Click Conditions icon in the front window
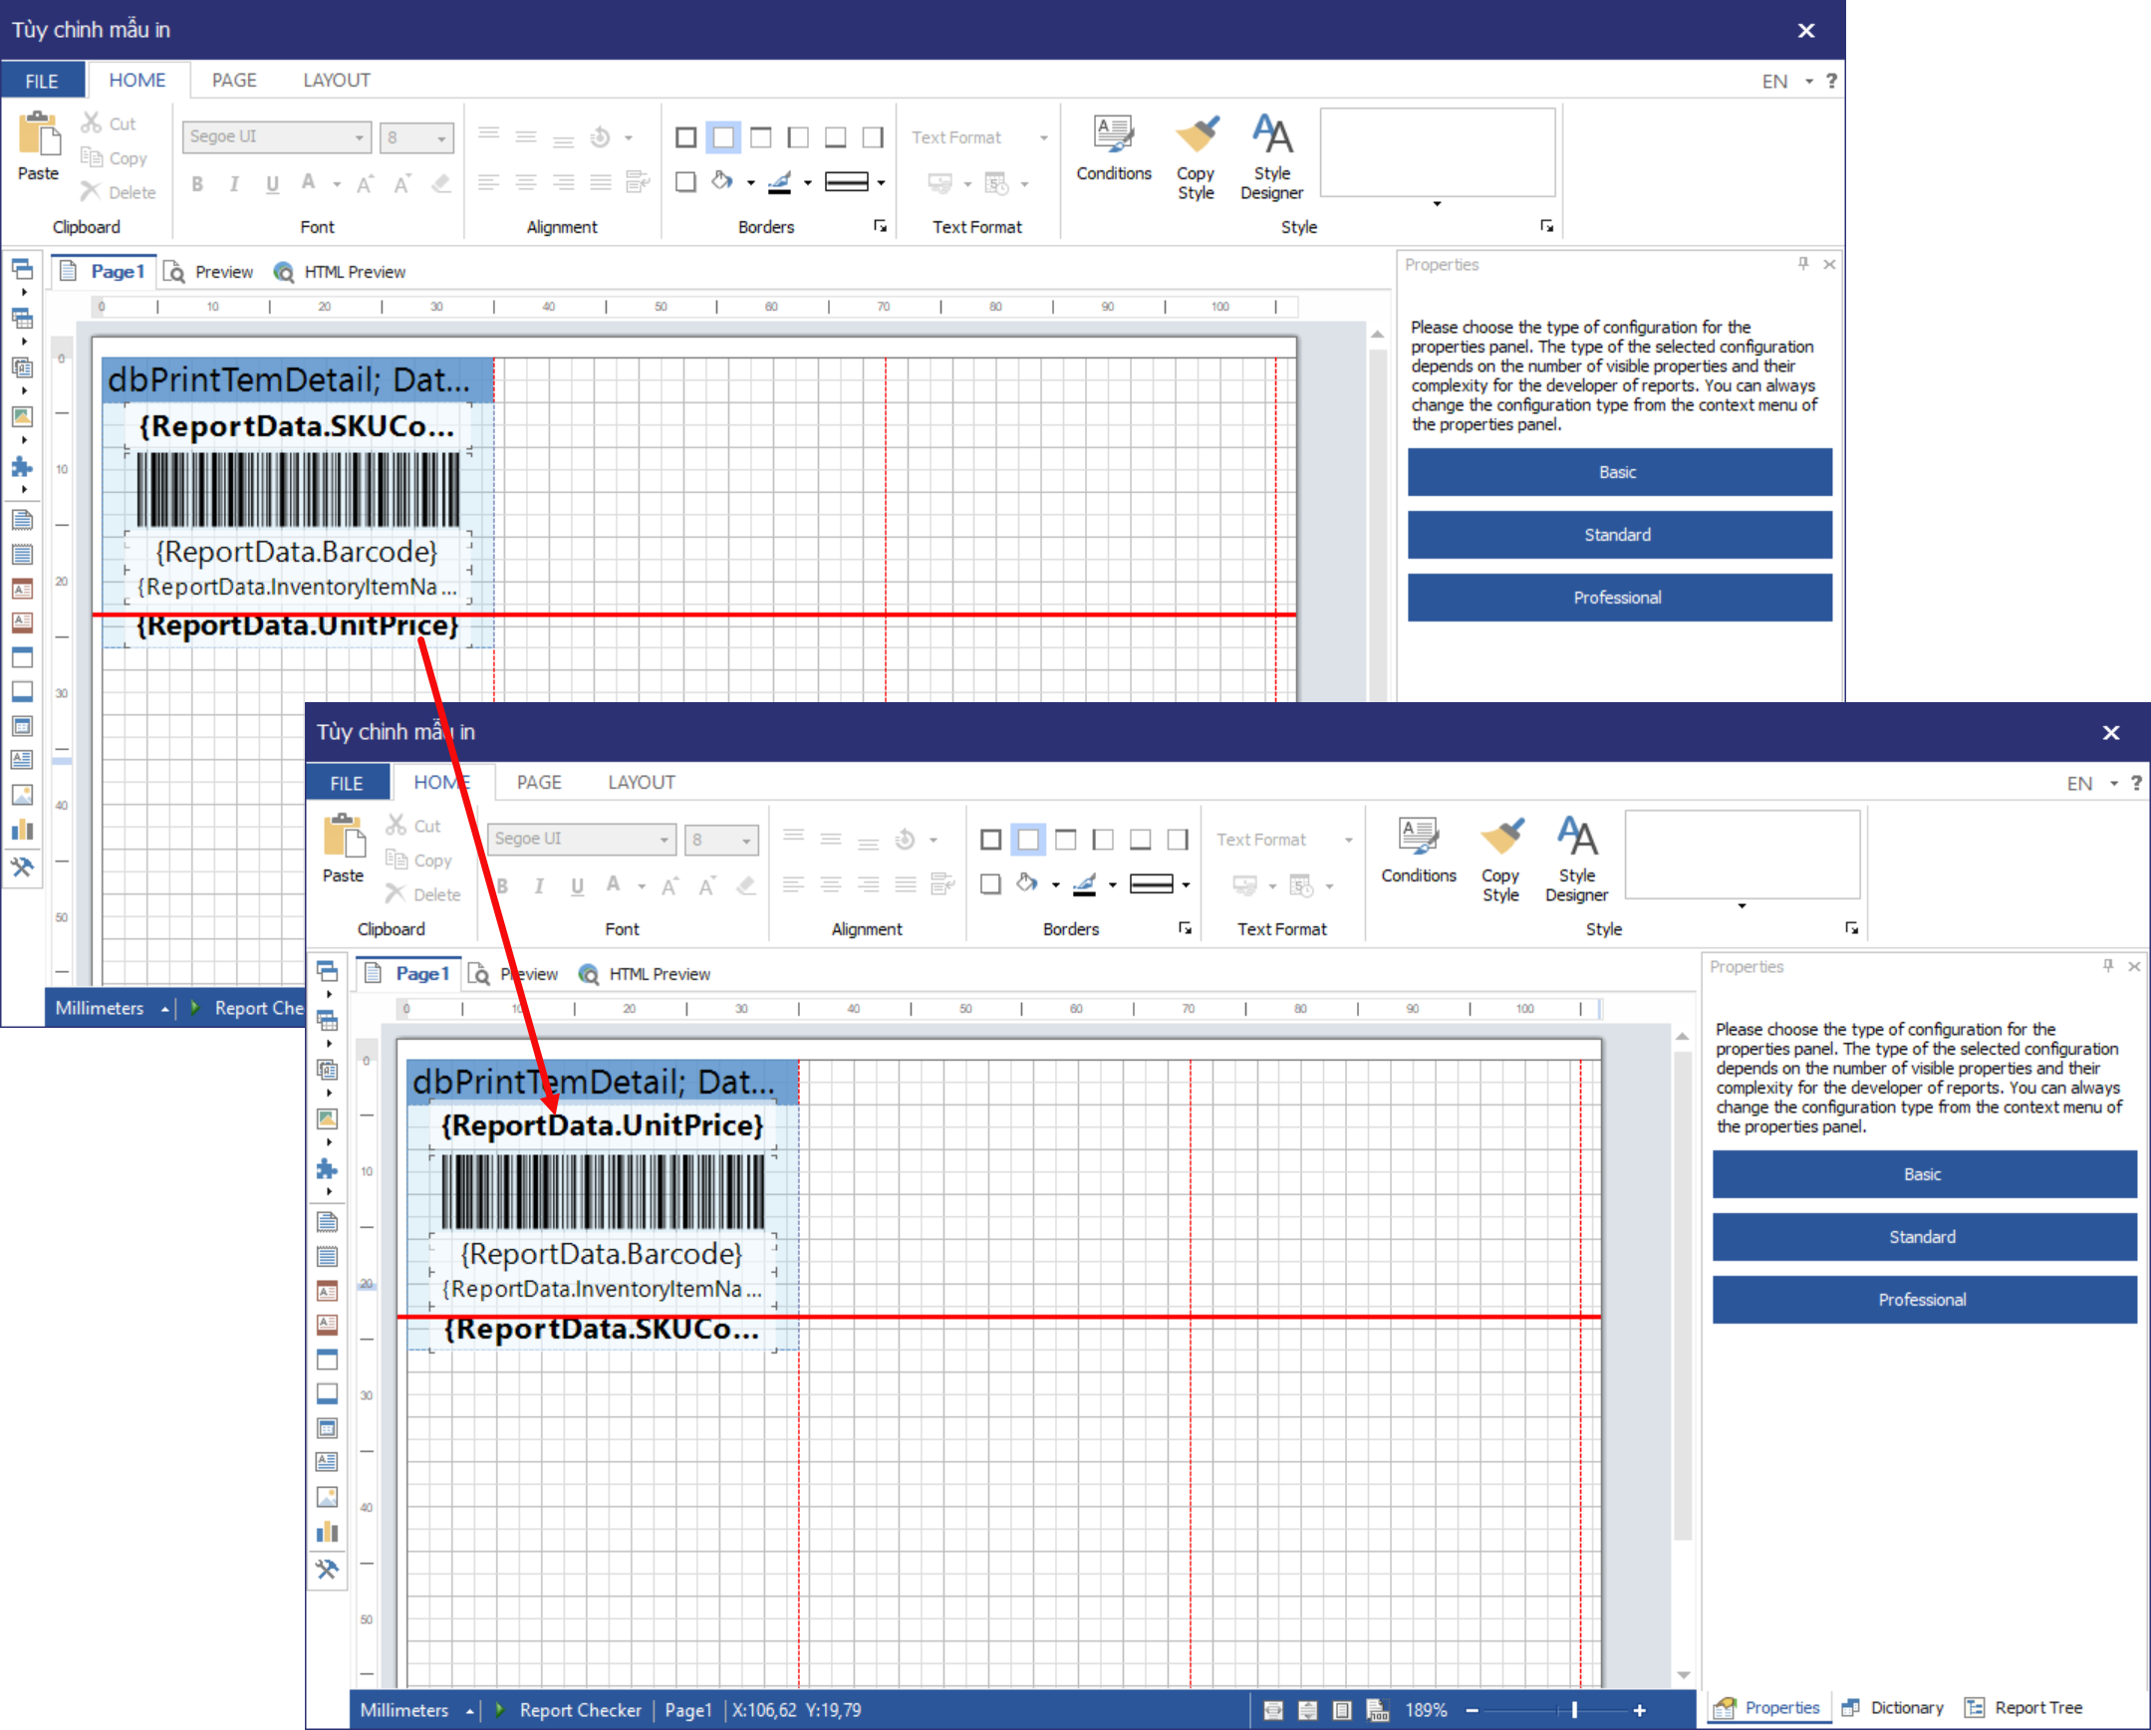This screenshot has height=1730, width=2151. 1418,838
